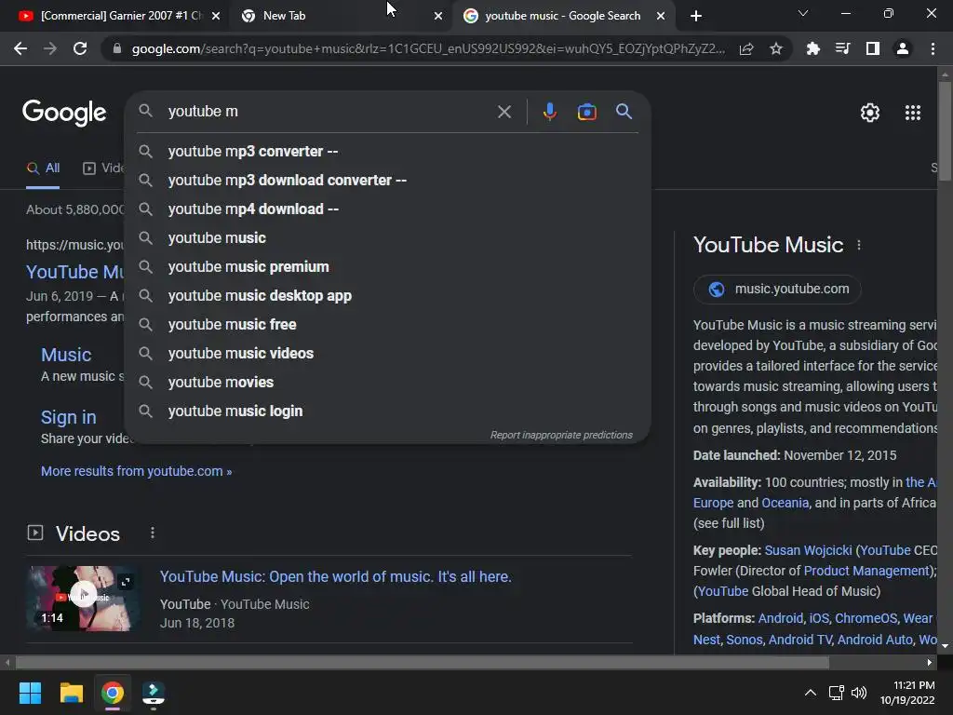
Task: Open File Explorer from the taskbar
Action: (x=71, y=693)
